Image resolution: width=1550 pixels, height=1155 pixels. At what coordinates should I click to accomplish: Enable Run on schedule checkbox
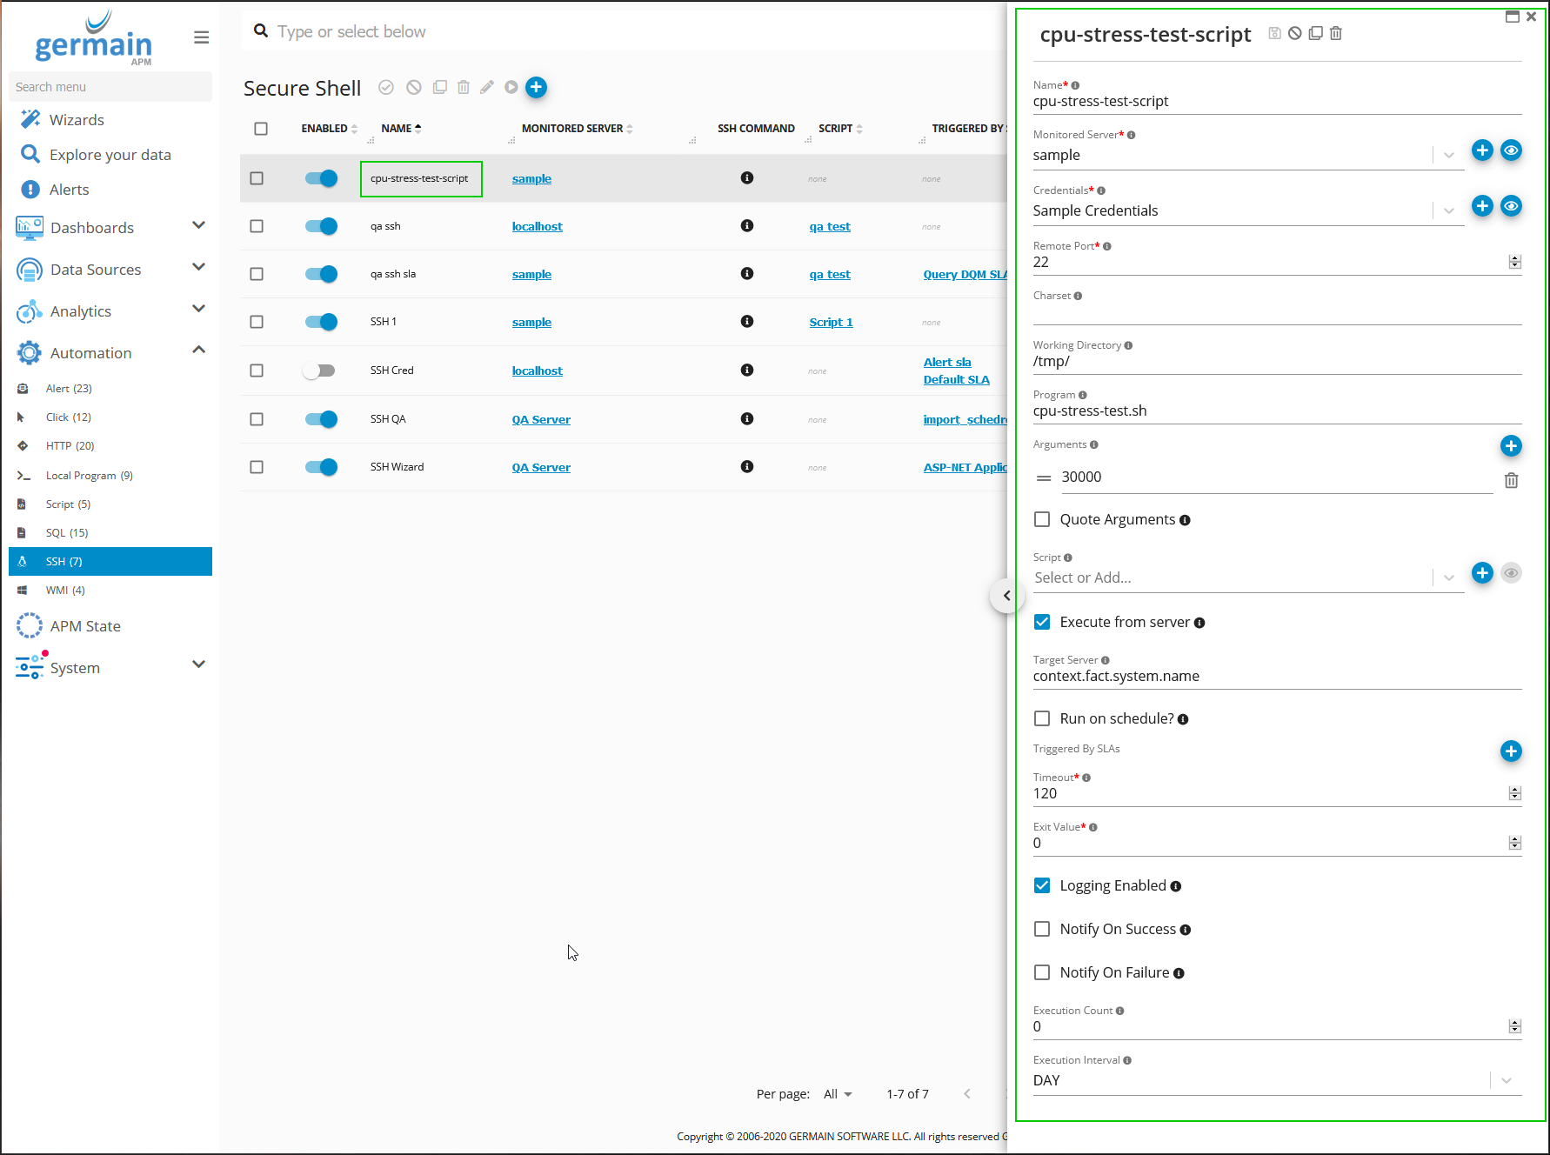click(x=1042, y=718)
